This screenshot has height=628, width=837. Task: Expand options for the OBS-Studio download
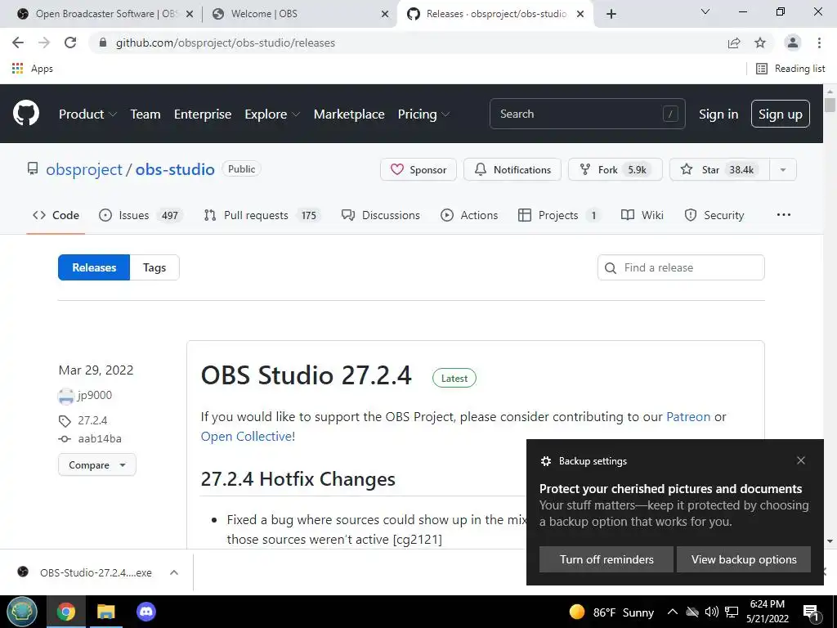(174, 572)
